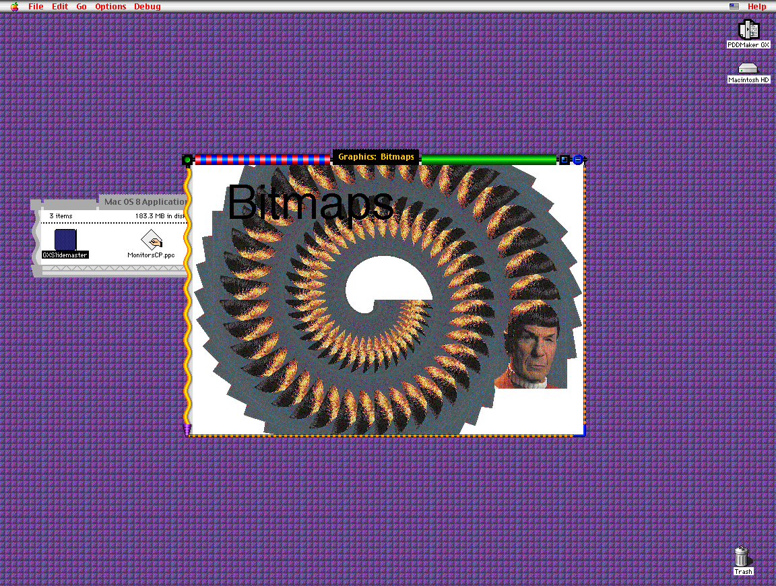Click the GXSlidemaster file name label
The height and width of the screenshot is (586, 776).
(x=65, y=255)
